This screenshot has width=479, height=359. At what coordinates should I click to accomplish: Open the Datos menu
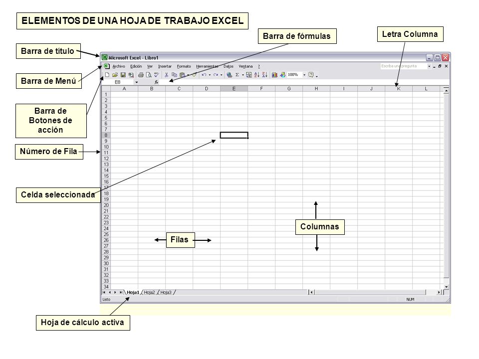click(229, 66)
